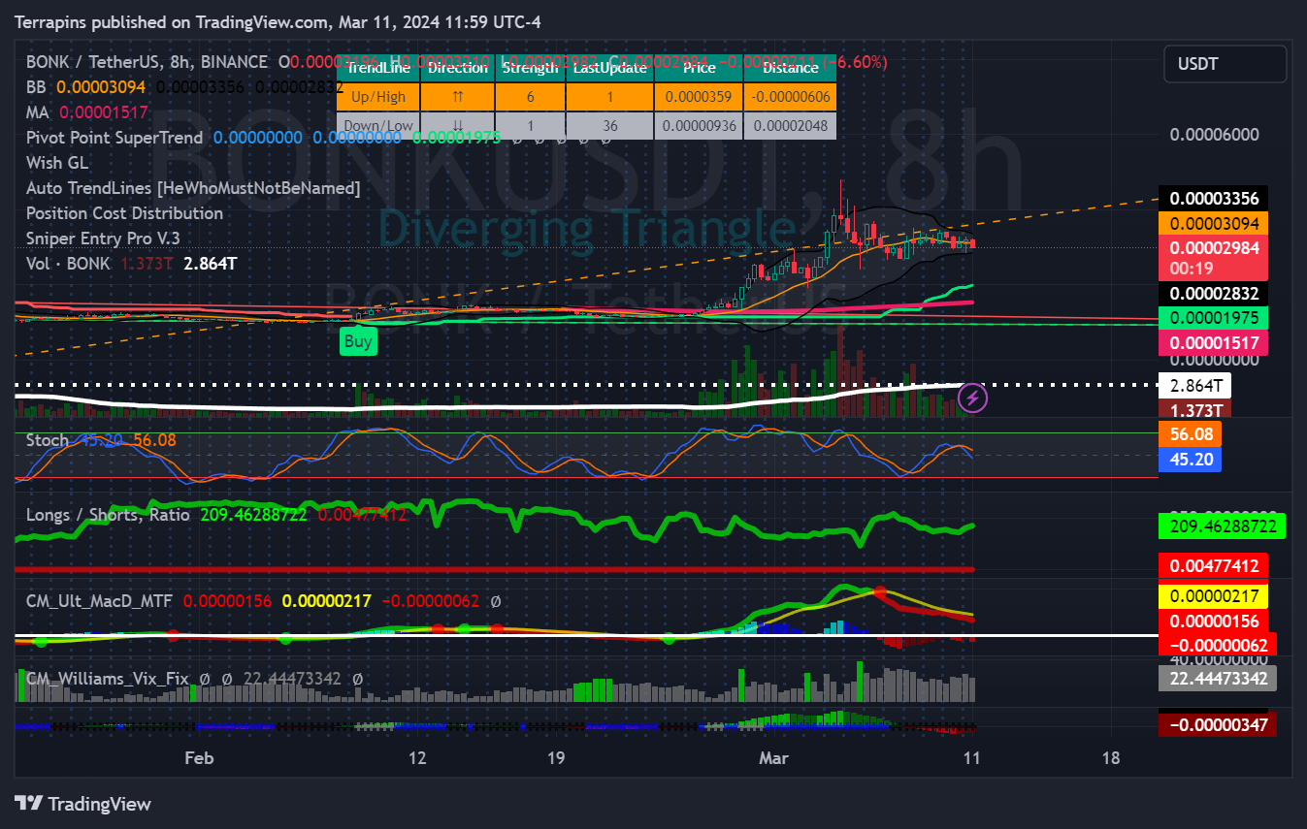Viewport: 1307px width, 829px height.
Task: Open the USDT currency selector
Action: coord(1225,64)
